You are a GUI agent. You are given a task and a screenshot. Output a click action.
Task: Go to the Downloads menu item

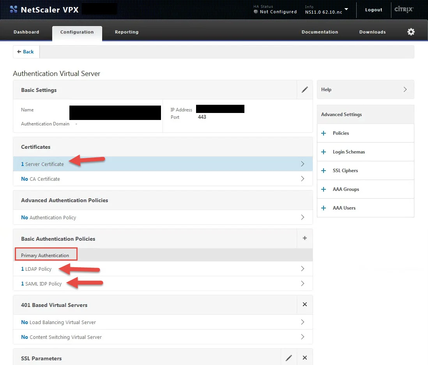point(372,32)
